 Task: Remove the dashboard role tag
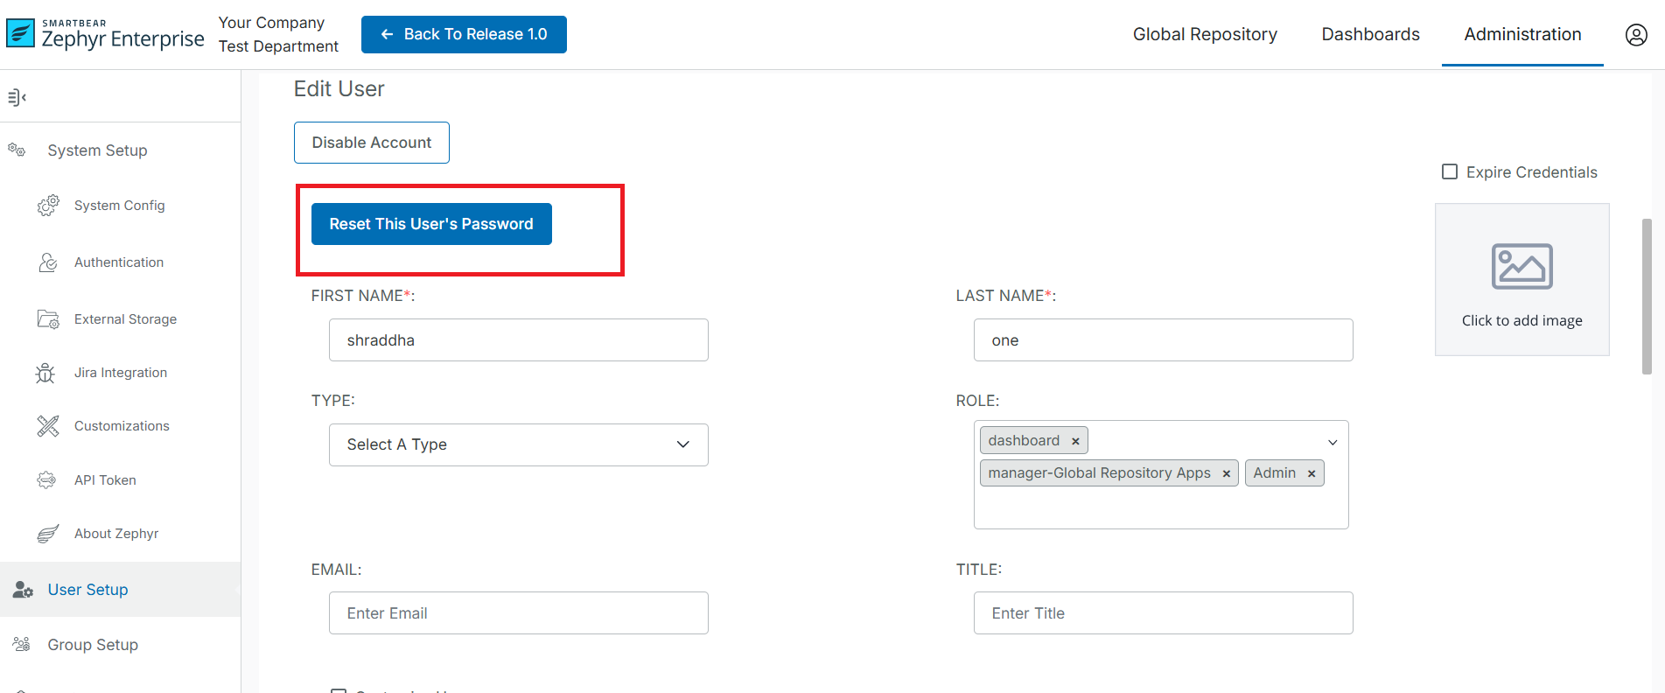[1075, 441]
